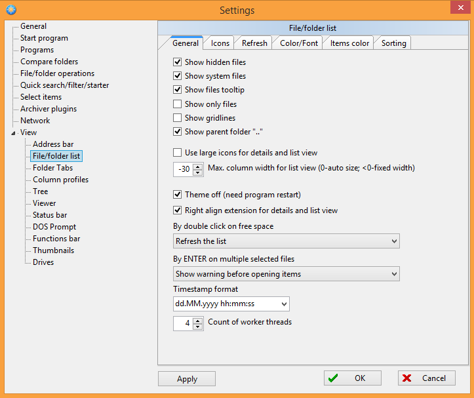474x398 pixels.
Task: Disable Theme off checkbox
Action: [x=178, y=195]
